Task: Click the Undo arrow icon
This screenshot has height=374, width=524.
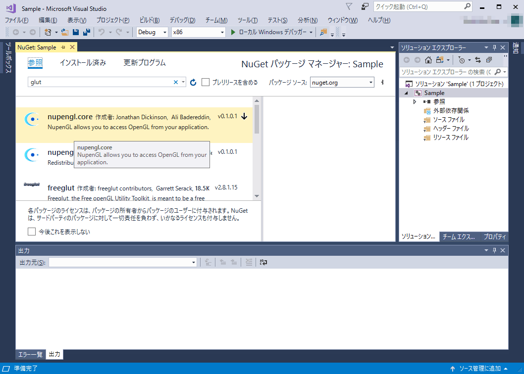Action: click(x=102, y=32)
